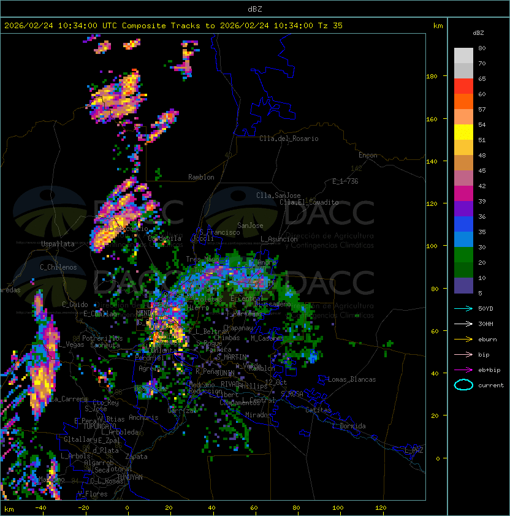
Task: Pick the light blue 30-35 dBZ swatch
Action: (x=463, y=240)
